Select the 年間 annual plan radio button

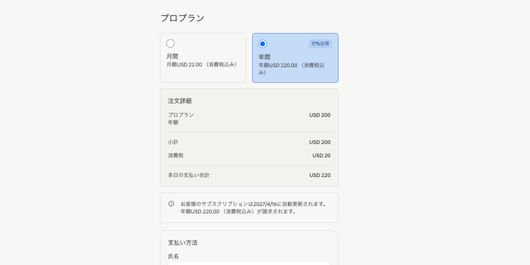(262, 44)
